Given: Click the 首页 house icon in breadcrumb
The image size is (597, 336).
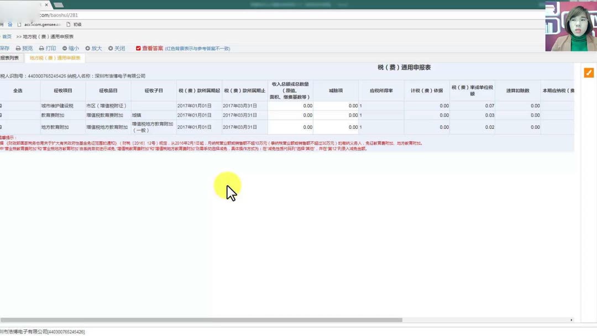Looking at the screenshot, I should point(2,35).
